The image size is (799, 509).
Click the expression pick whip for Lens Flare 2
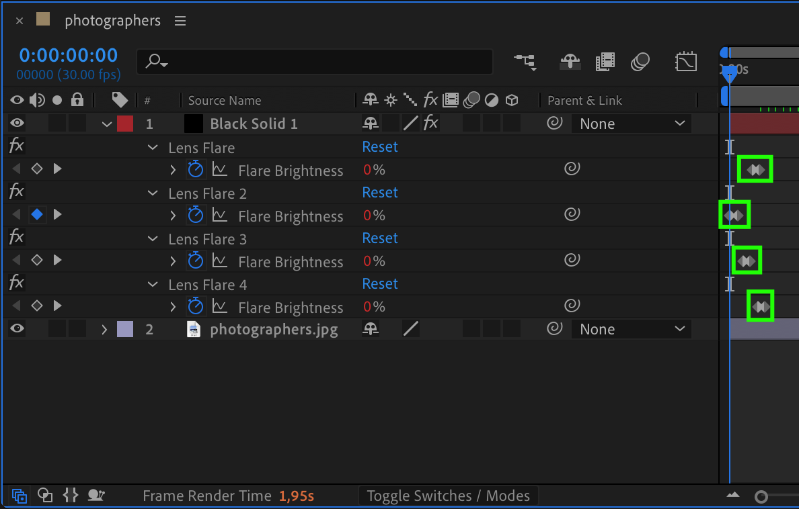[x=572, y=215]
